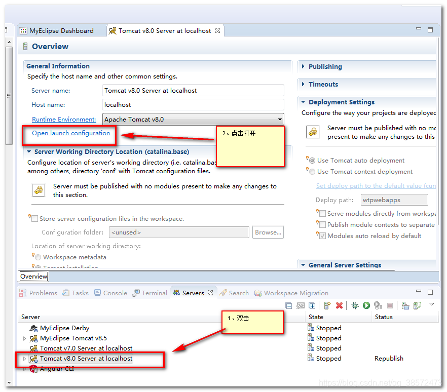Screen dimensions: 447x392
Task: Click the left vertical scrollbar thumb
Action: point(9,96)
